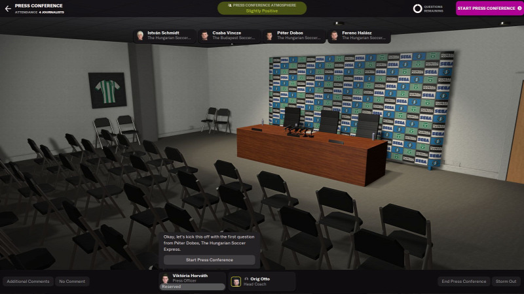Click Orig Otto's club badge icon

point(236,282)
